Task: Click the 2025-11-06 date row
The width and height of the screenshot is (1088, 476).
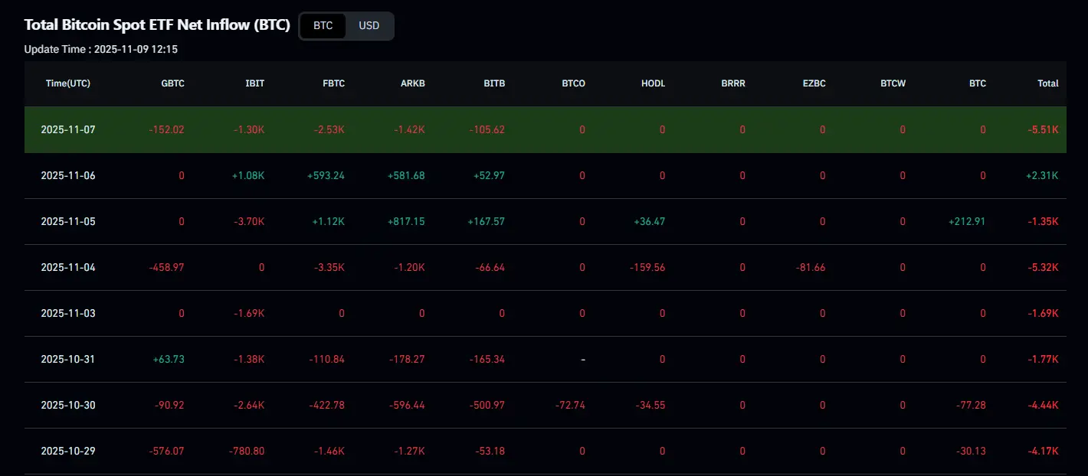Action: coord(68,175)
